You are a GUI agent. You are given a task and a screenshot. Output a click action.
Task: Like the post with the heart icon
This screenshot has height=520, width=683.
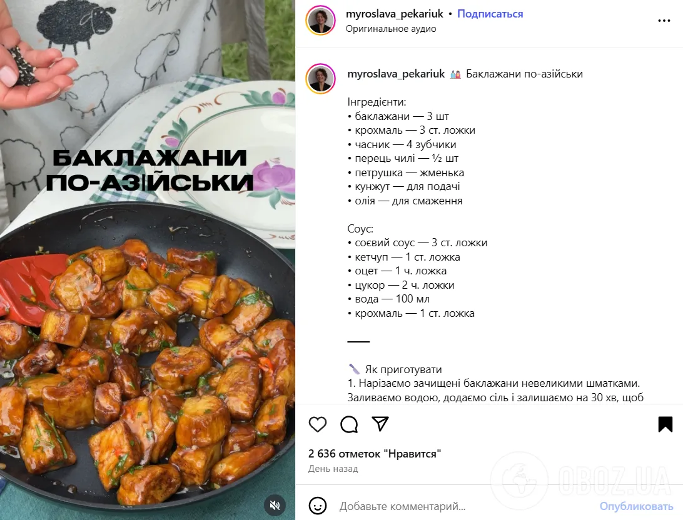(x=318, y=424)
